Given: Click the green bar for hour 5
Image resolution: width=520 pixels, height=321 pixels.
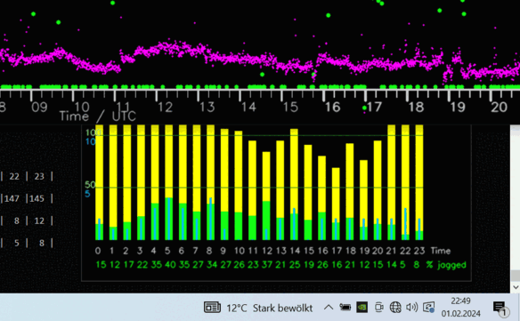Looking at the screenshot, I should [x=169, y=219].
